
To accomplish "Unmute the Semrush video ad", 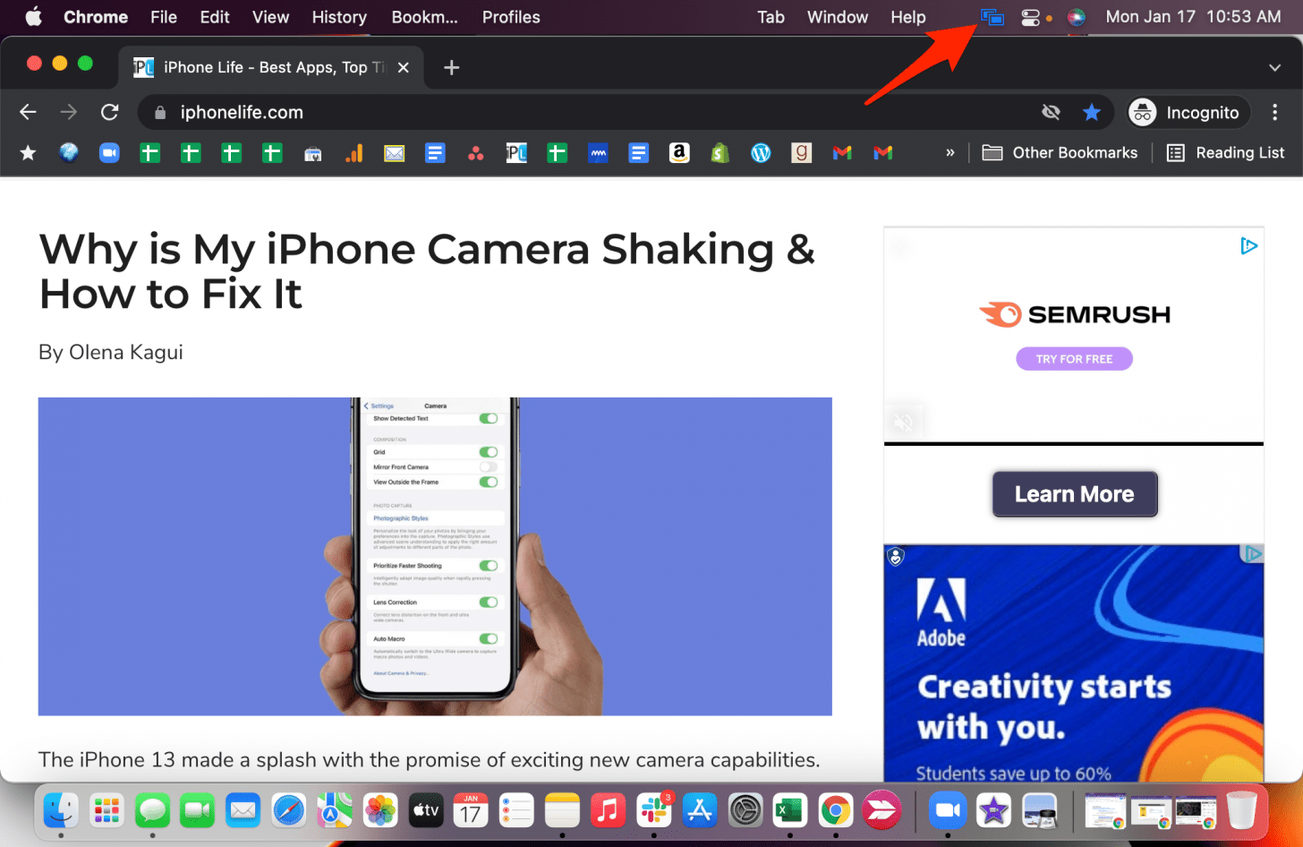I will click(903, 421).
